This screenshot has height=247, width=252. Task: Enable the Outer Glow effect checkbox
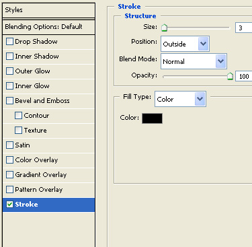(9, 71)
